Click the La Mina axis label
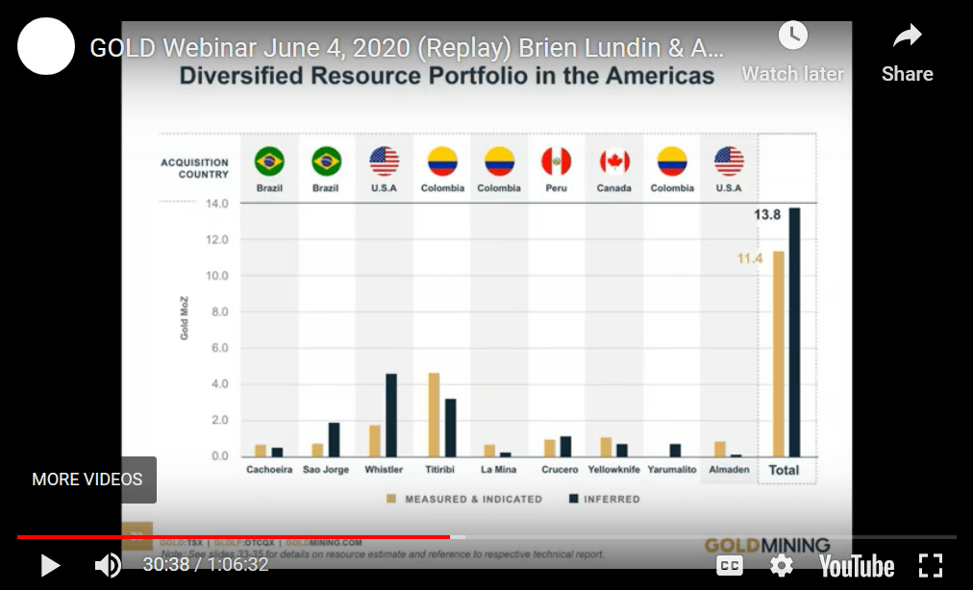This screenshot has height=590, width=973. [x=498, y=470]
